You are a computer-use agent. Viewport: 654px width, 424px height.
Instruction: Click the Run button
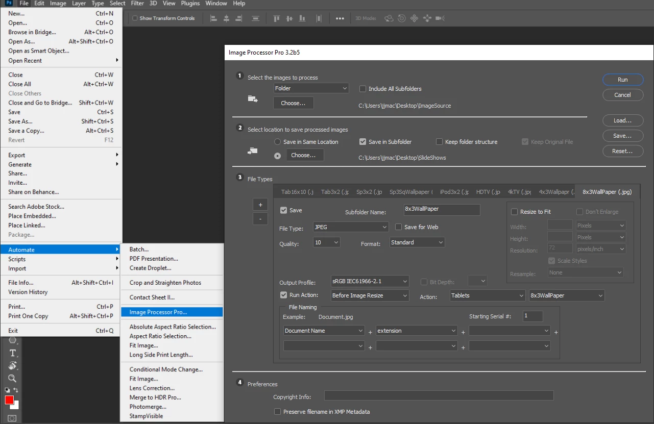(623, 80)
